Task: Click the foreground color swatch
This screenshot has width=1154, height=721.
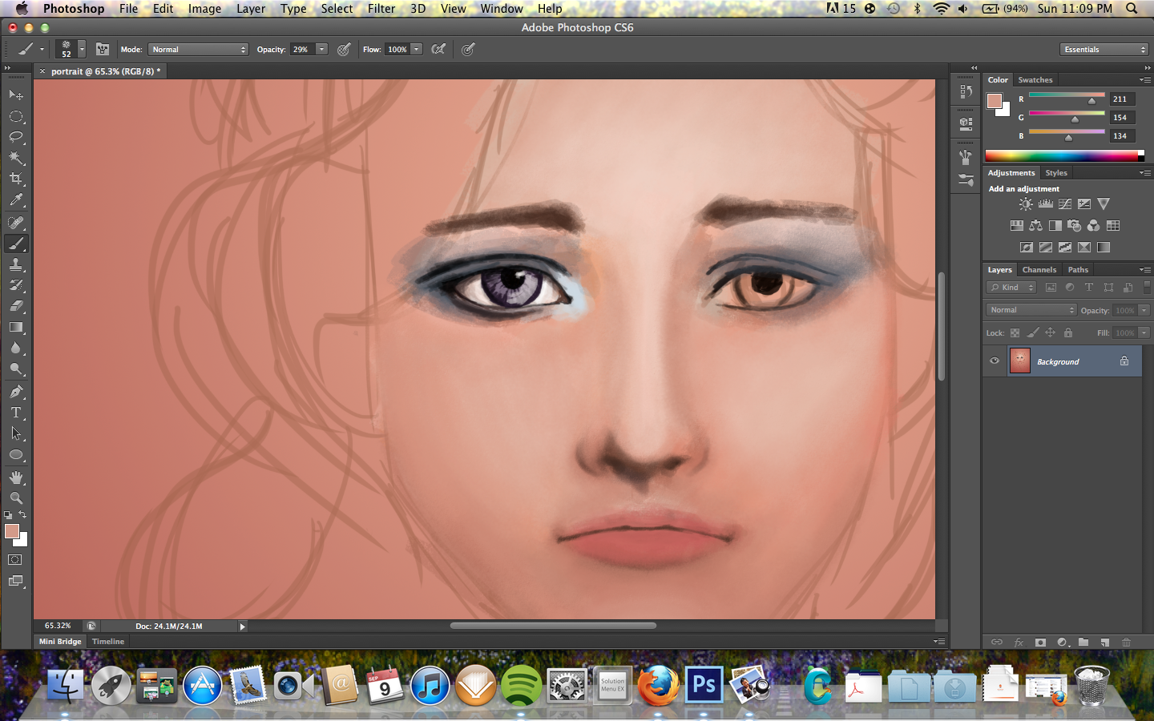Action: [11, 530]
